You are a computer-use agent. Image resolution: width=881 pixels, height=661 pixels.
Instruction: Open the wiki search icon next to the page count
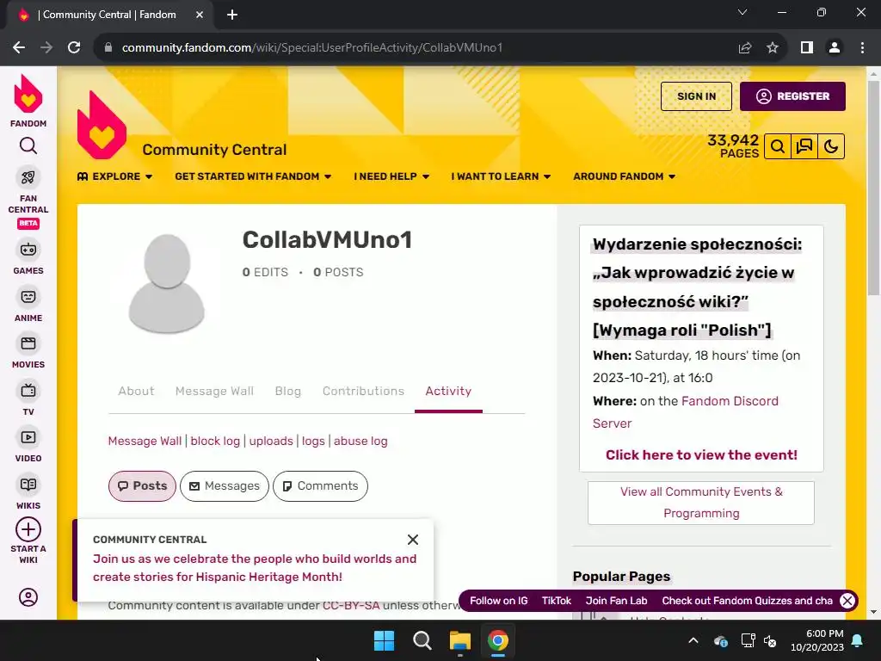(778, 146)
